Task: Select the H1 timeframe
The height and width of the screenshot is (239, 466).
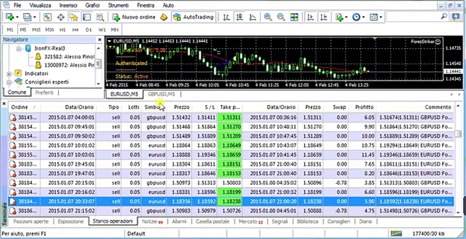Action: tap(62, 30)
